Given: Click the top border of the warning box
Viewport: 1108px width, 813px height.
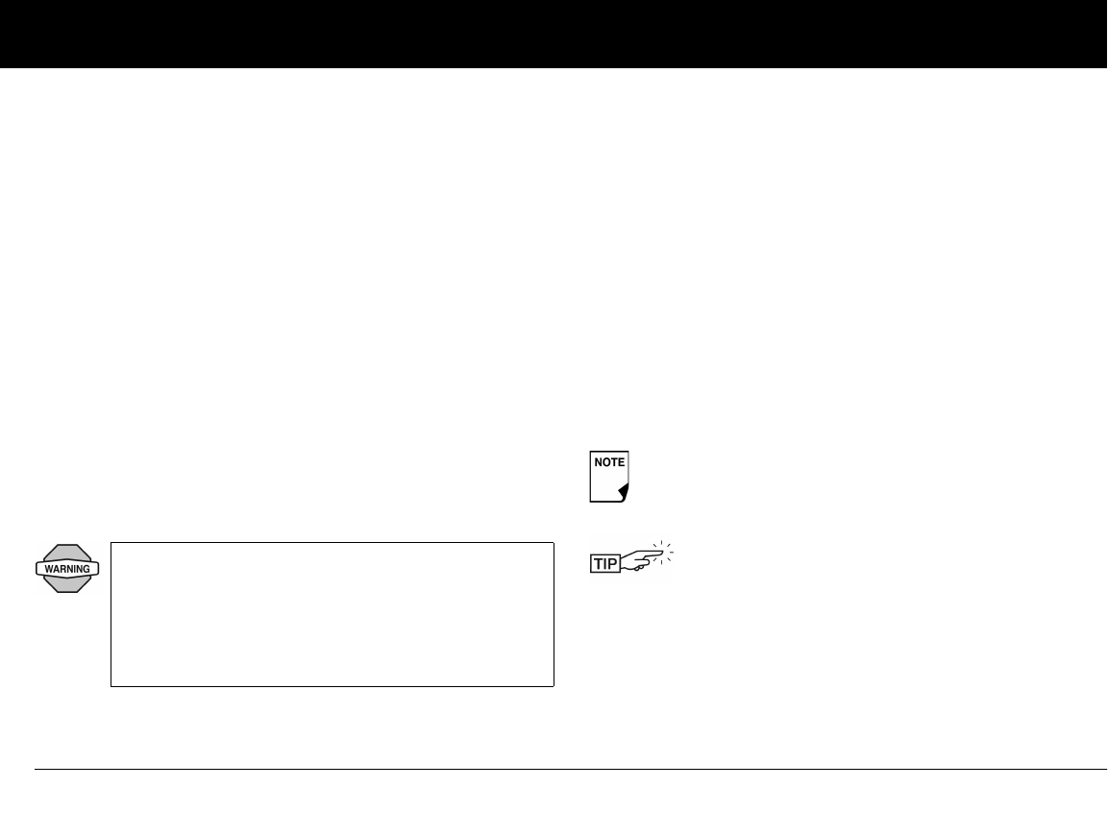Looking at the screenshot, I should click(332, 543).
